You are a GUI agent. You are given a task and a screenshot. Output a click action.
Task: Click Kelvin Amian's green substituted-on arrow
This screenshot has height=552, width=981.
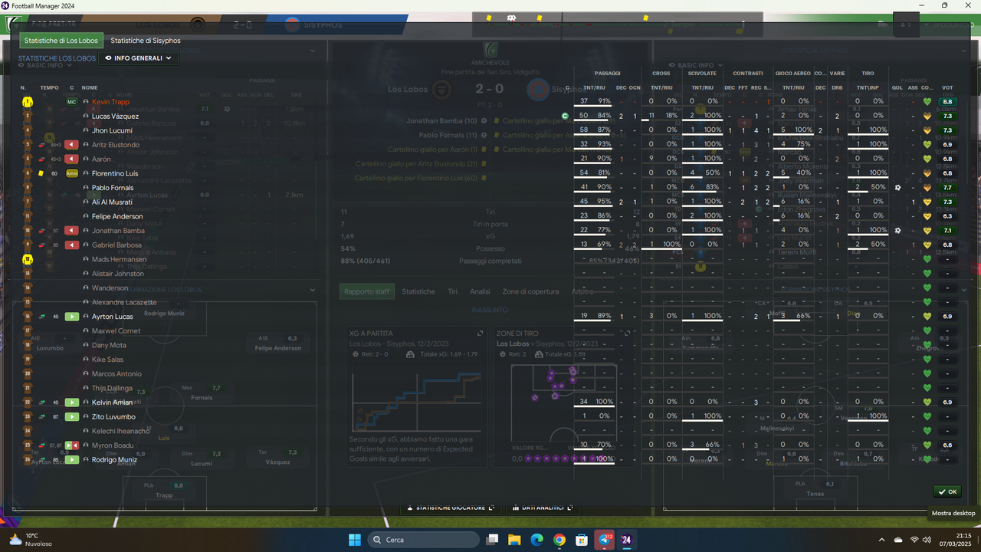72,402
